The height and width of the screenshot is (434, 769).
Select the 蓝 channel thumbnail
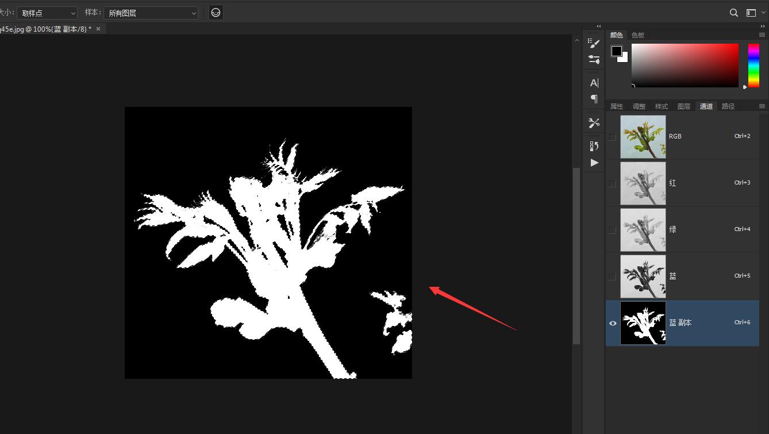pos(643,276)
